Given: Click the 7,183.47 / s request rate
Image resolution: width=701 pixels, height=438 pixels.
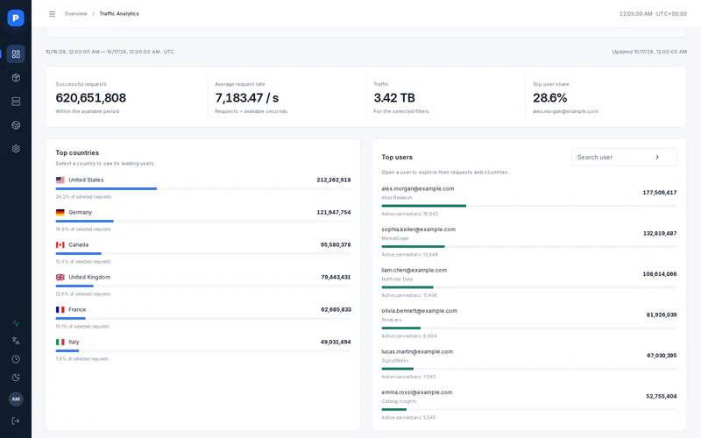Looking at the screenshot, I should [x=247, y=98].
